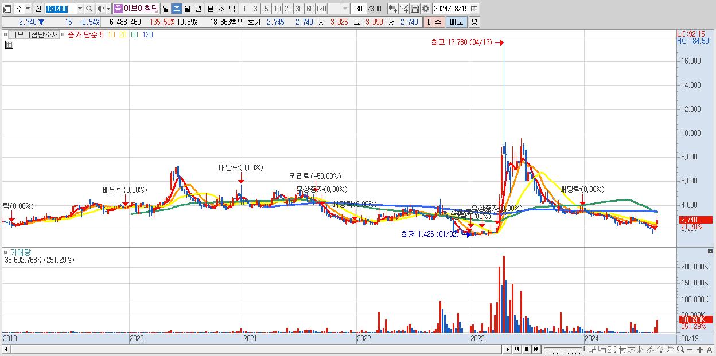Click the 평 button
Viewport: 716px width, 356px height.
[x=474, y=22]
